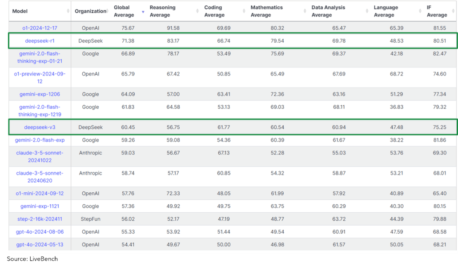The height and width of the screenshot is (266, 458).
Task: Select deepseek-v3's 60.45 global average
Action: pyautogui.click(x=128, y=127)
